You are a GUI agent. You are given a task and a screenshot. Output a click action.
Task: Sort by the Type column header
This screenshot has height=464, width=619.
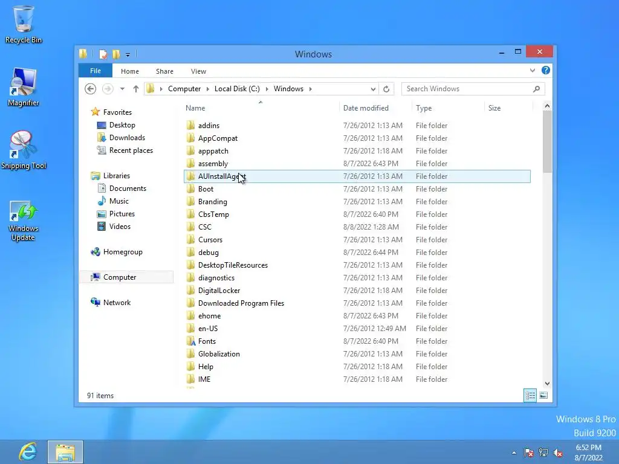tap(448, 108)
